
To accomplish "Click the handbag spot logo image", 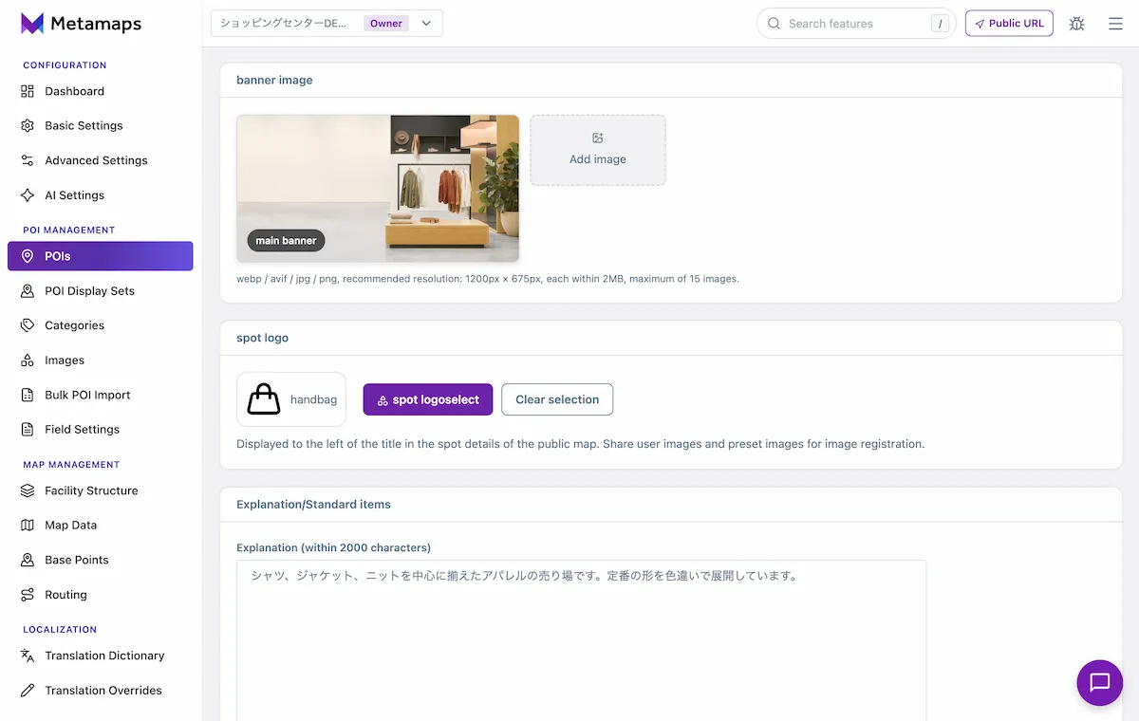I will pos(264,399).
